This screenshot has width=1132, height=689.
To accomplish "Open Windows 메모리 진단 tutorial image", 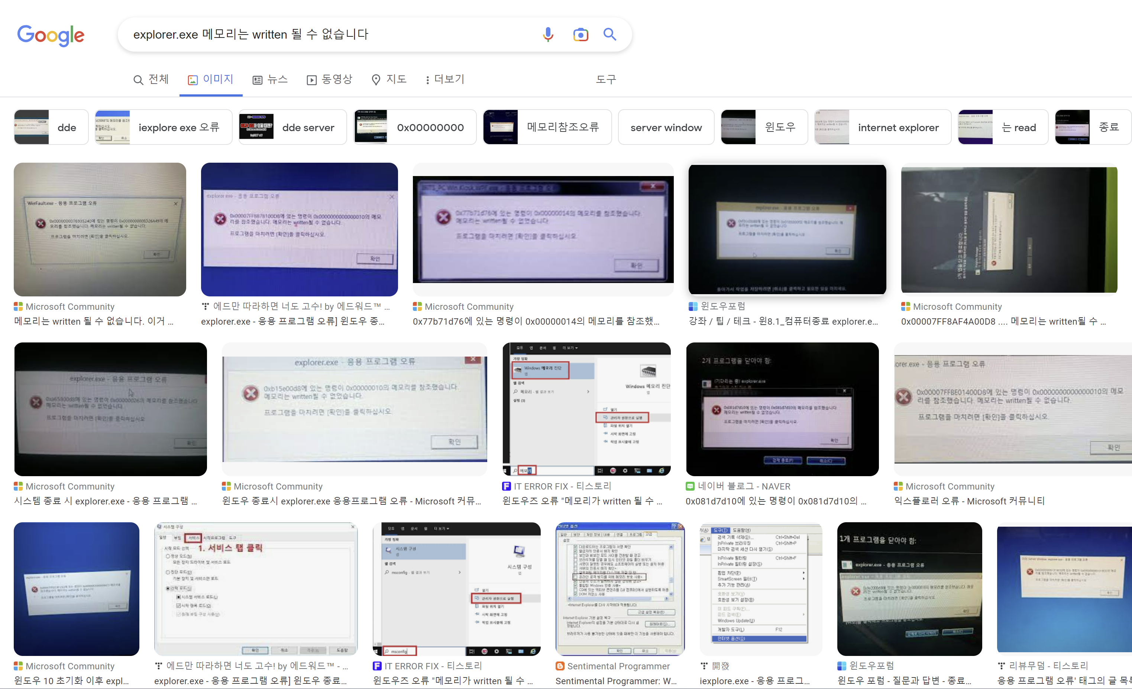I will pyautogui.click(x=586, y=409).
